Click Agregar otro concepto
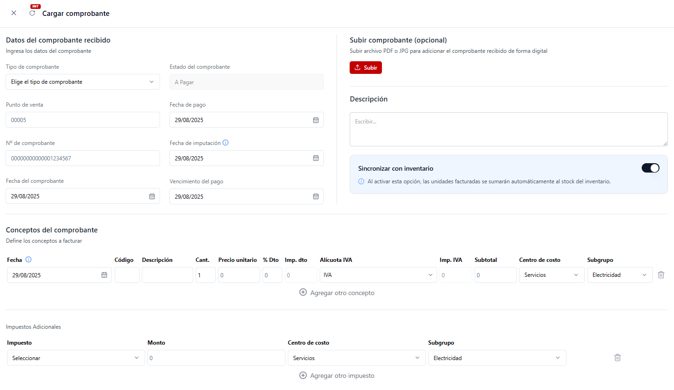Screen dimensions: 674x390 coord(337,293)
